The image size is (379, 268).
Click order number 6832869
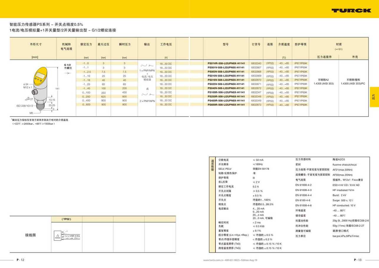click(x=256, y=76)
